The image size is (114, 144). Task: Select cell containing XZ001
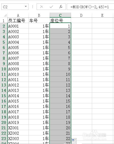pos(18,128)
